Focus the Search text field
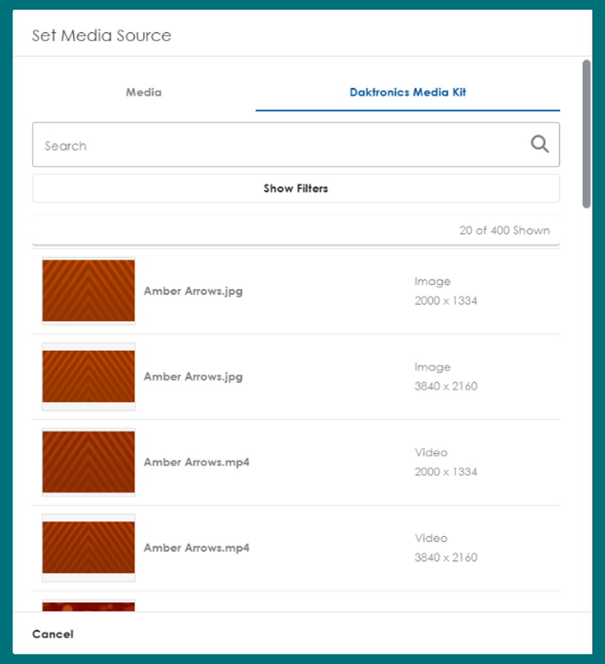605x664 pixels. click(x=280, y=146)
